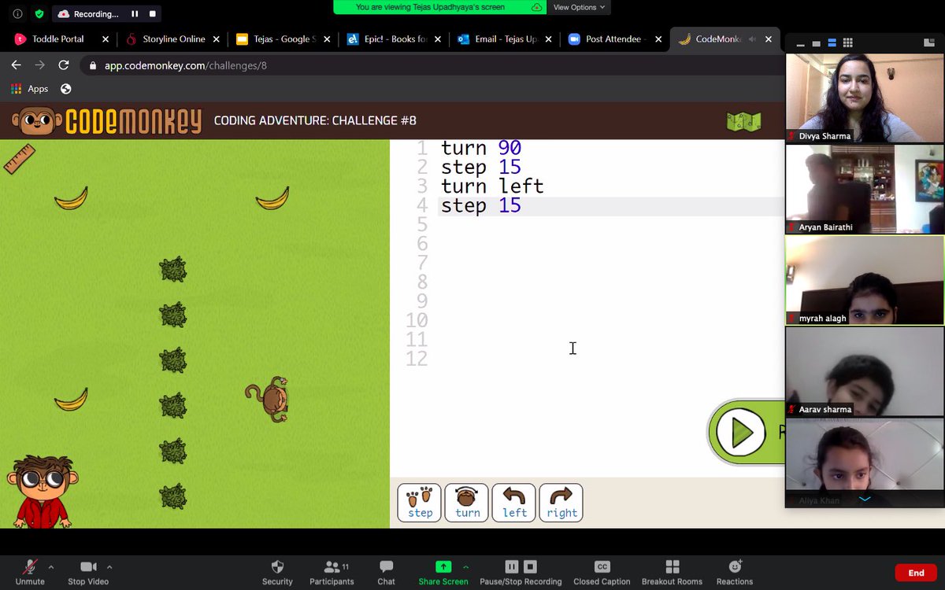
Task: Mute the CodeMonkey tab audio icon
Action: 753,39
